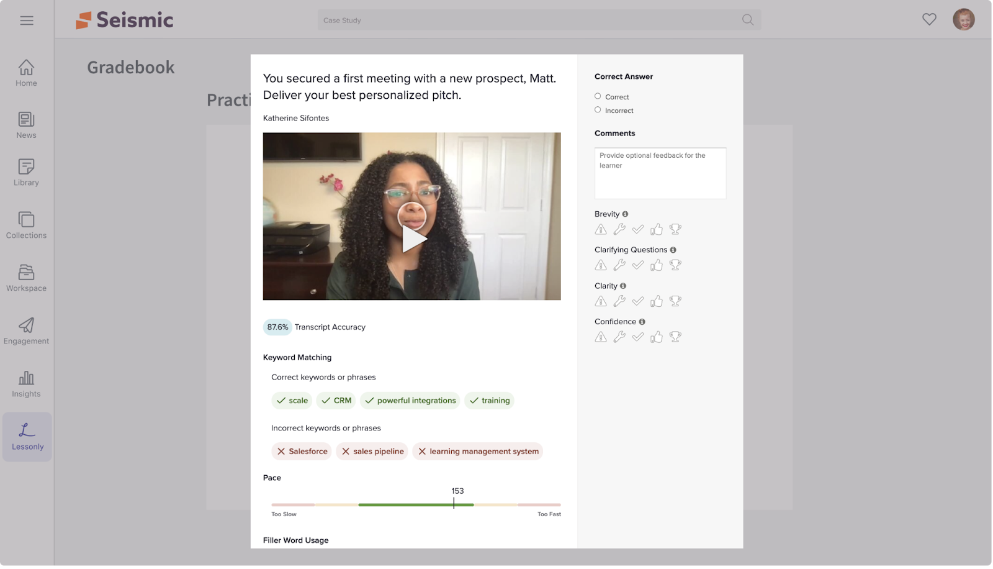Rate Brevity with checkmark icon
993x569 pixels.
639,230
